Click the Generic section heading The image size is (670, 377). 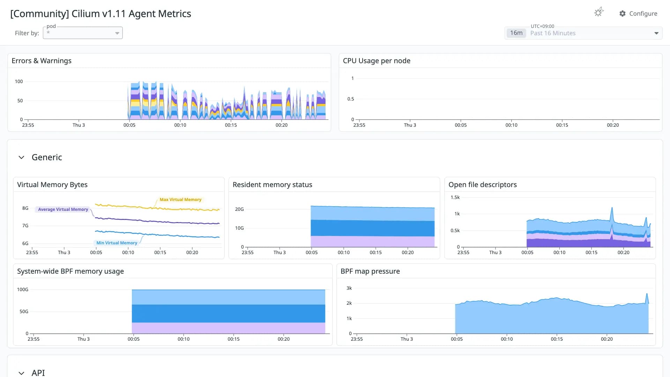(x=47, y=157)
